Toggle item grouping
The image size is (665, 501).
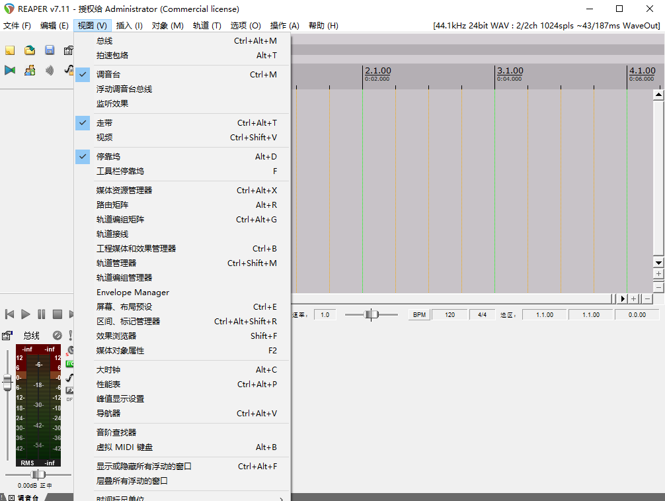29,71
